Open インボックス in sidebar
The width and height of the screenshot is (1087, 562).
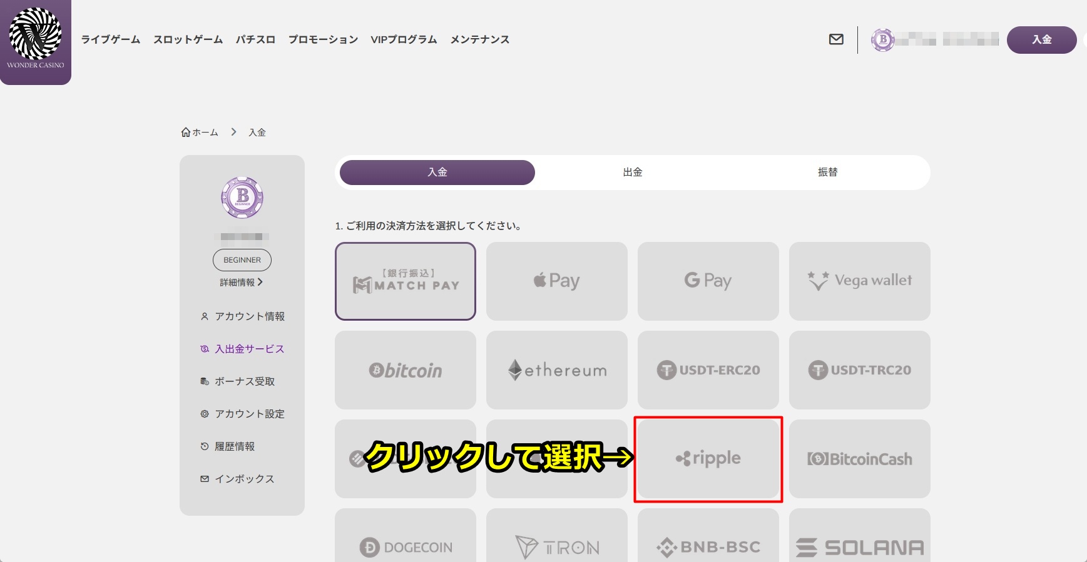(238, 479)
